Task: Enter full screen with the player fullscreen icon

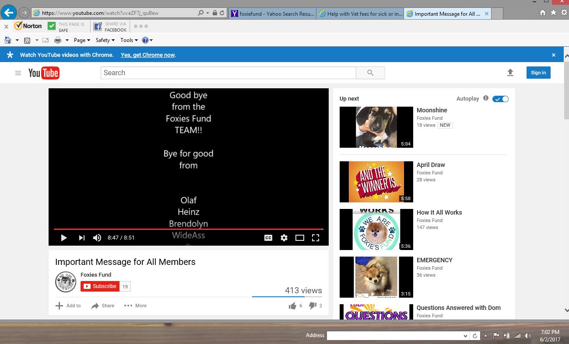Action: (x=315, y=238)
